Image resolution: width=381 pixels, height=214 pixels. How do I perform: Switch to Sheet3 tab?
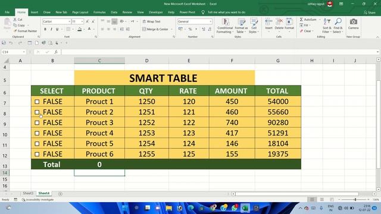pos(28,193)
